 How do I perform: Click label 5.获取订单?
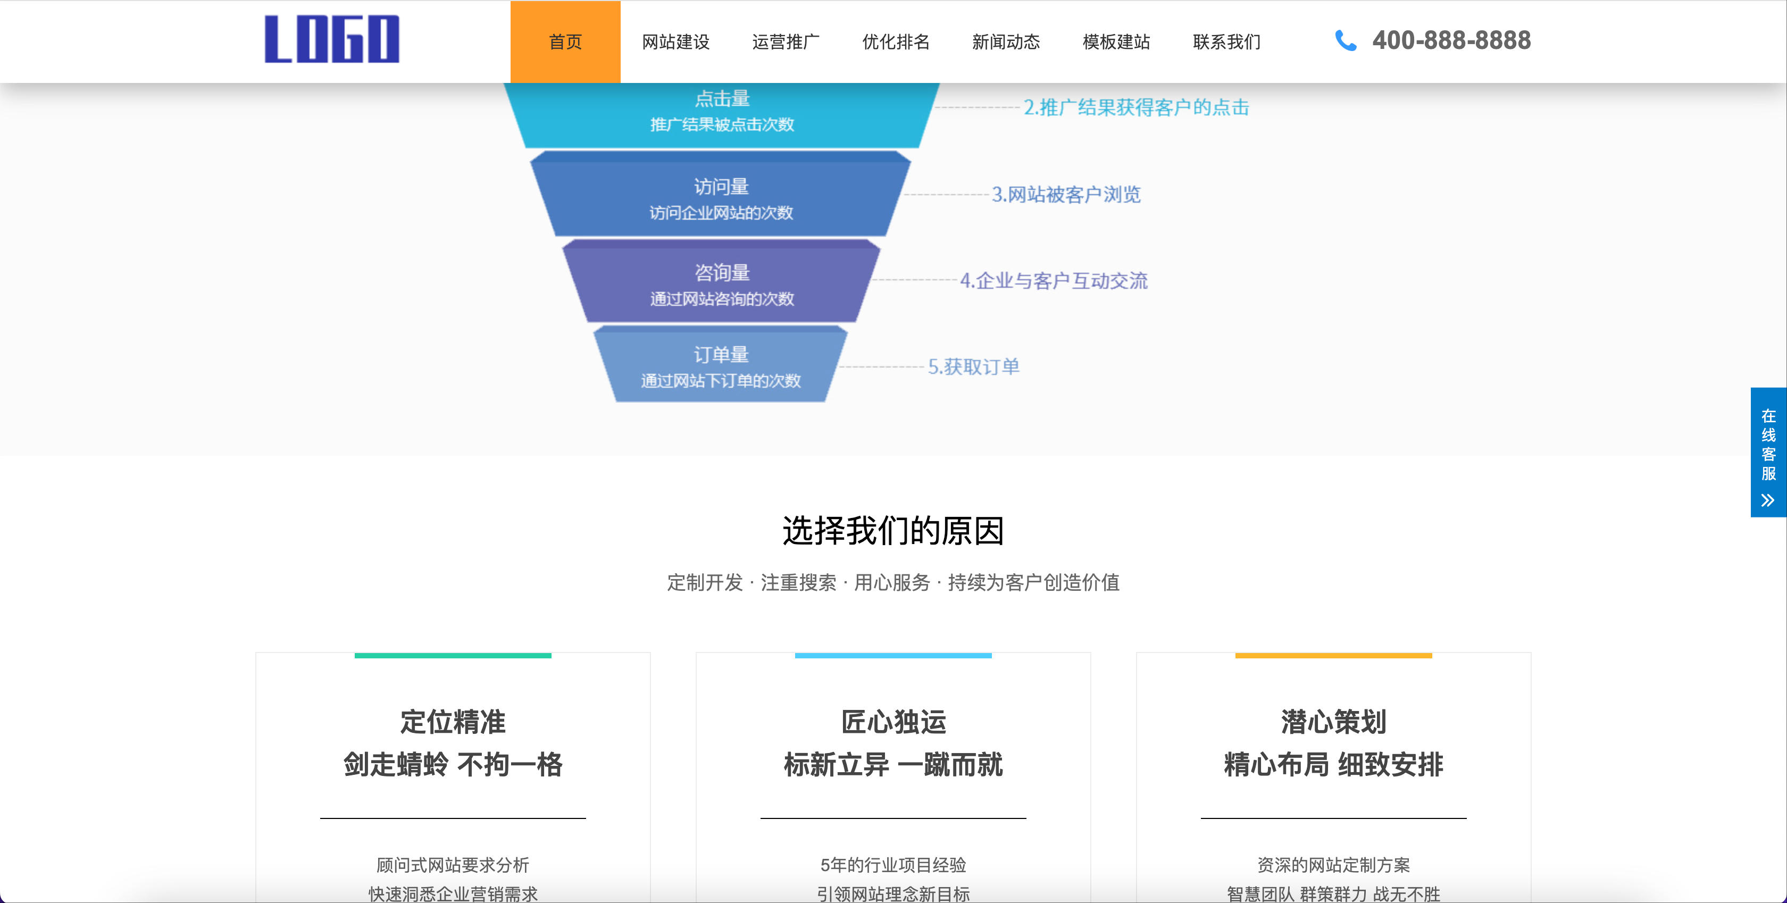973,366
